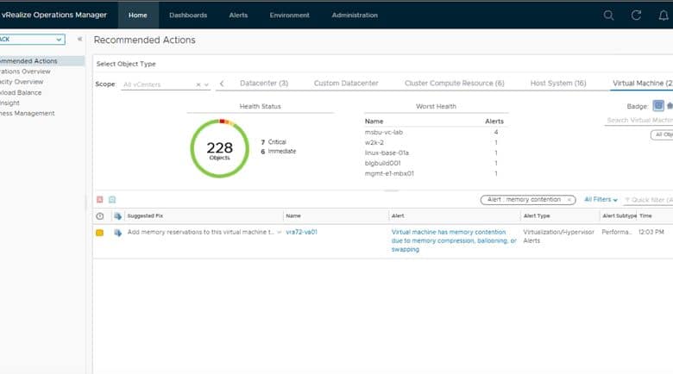
Task: Open Business Management in sidebar
Action: [x=27, y=113]
